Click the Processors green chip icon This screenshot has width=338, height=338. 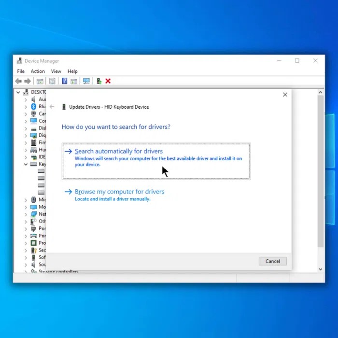click(x=33, y=243)
